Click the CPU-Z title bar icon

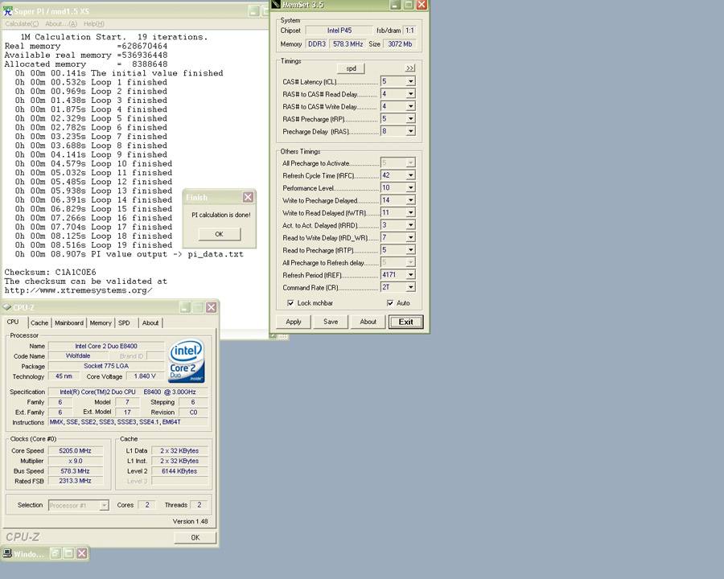[7, 307]
